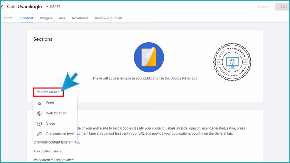Screen dimensions: 290x163
Task: Click the round Celil Uyanıkoğlu stamp logo
Action: [x=232, y=62]
